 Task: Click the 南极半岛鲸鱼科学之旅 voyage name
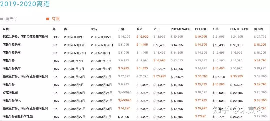point(18,116)
